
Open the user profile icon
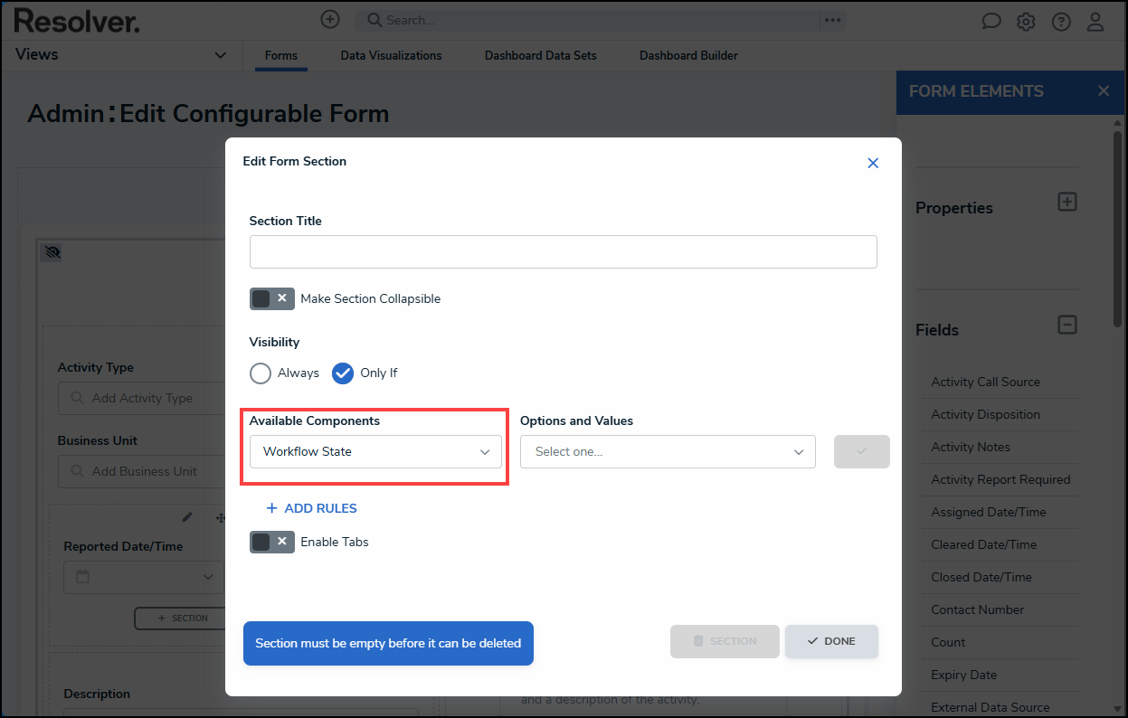coord(1095,21)
